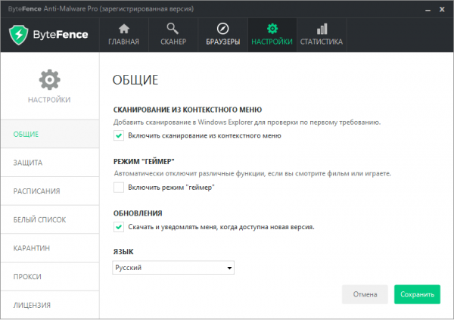Viewport: 454px width, 320px height.
Task: Expand the Язык language dropdown arrow
Action: (x=228, y=268)
